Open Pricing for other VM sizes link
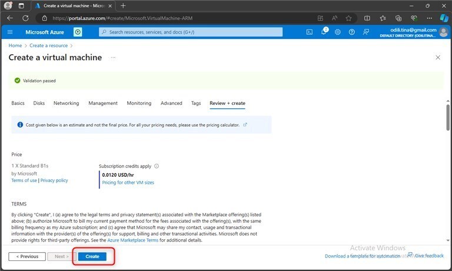The height and width of the screenshot is (271, 452). [x=128, y=183]
